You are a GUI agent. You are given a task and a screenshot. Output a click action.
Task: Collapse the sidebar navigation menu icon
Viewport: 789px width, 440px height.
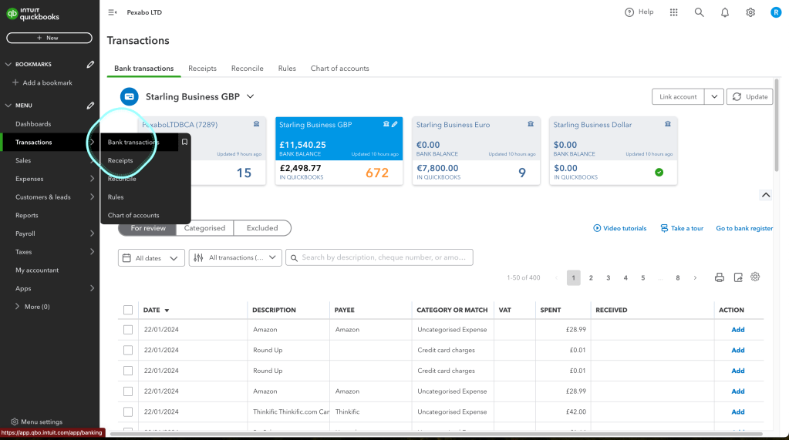pyautogui.click(x=112, y=12)
